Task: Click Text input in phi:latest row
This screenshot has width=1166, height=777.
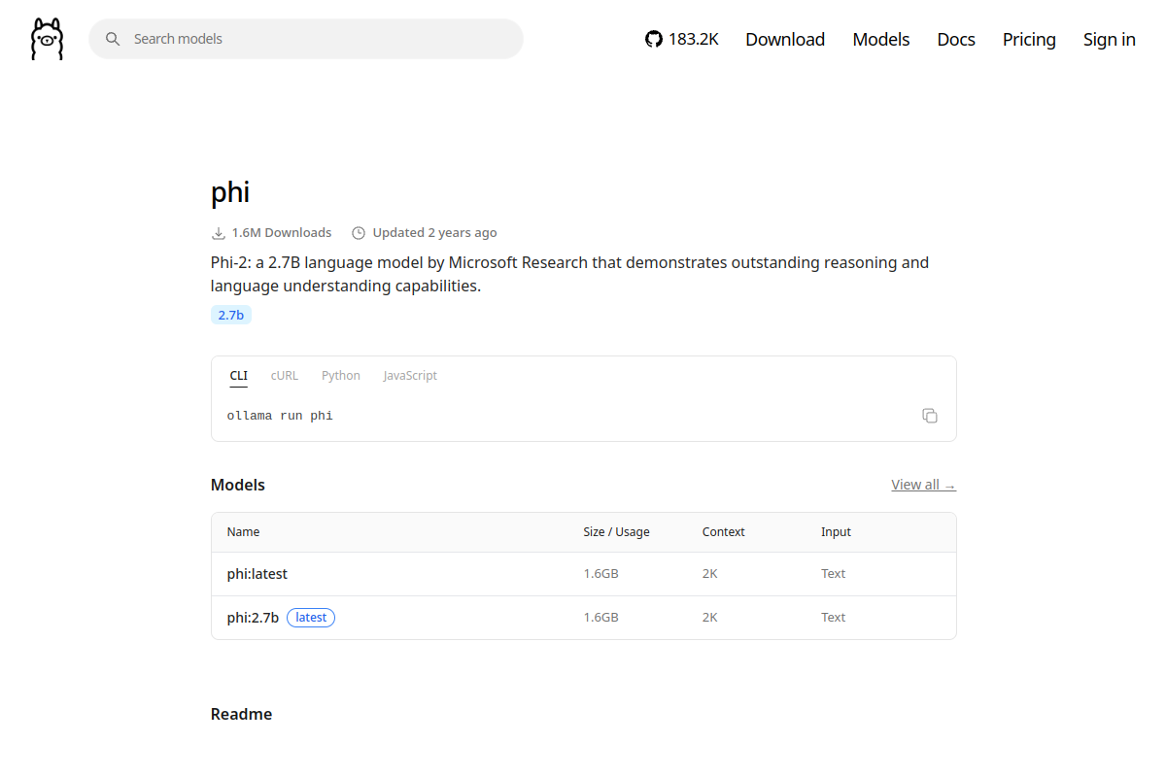Action: click(x=834, y=574)
